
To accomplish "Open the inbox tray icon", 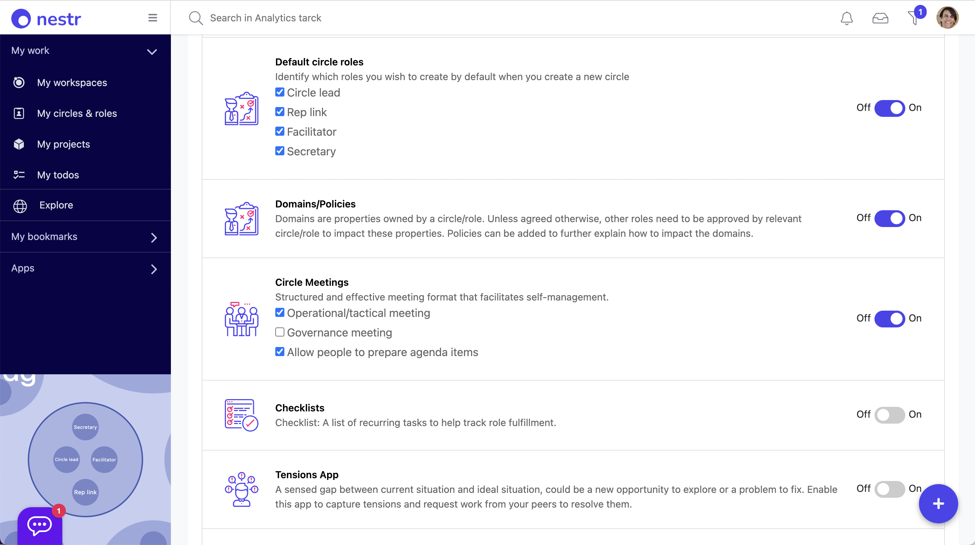I will tap(880, 18).
